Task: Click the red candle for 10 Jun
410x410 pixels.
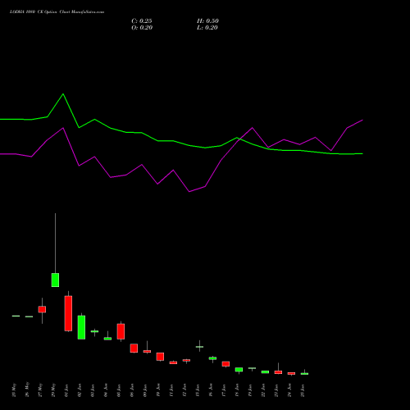Action: pyautogui.click(x=160, y=357)
